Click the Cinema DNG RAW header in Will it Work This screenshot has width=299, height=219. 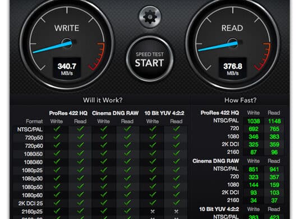tap(115, 113)
